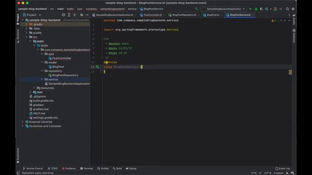Open Version Control tool window
Screen dimensions: 312x175
pyautogui.click(x=33, y=169)
